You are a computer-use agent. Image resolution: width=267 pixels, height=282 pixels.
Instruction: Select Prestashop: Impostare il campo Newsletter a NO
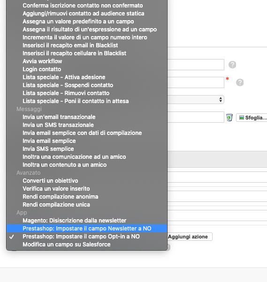[87, 229]
